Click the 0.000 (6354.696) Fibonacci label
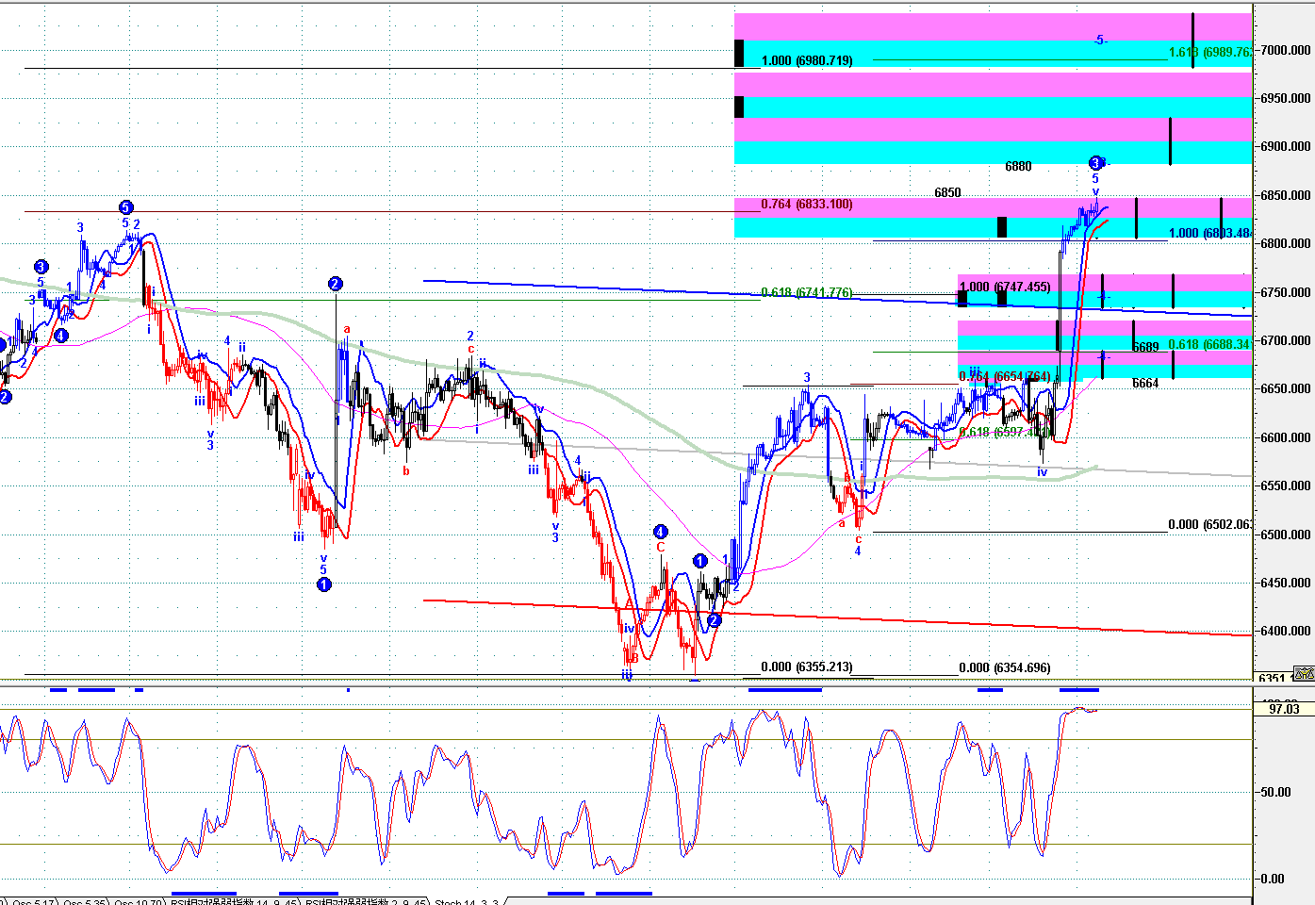Screen dimensions: 1315x905 click(1005, 667)
